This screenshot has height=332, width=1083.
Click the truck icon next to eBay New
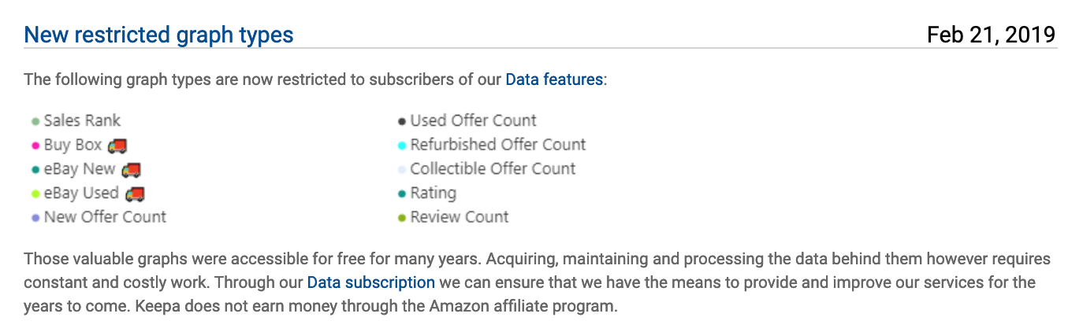pyautogui.click(x=131, y=169)
